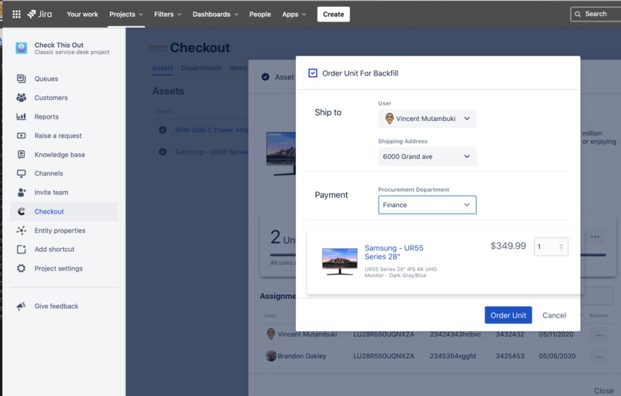
Task: Open the Samsung - UR55 Series 28" link
Action: (x=394, y=252)
